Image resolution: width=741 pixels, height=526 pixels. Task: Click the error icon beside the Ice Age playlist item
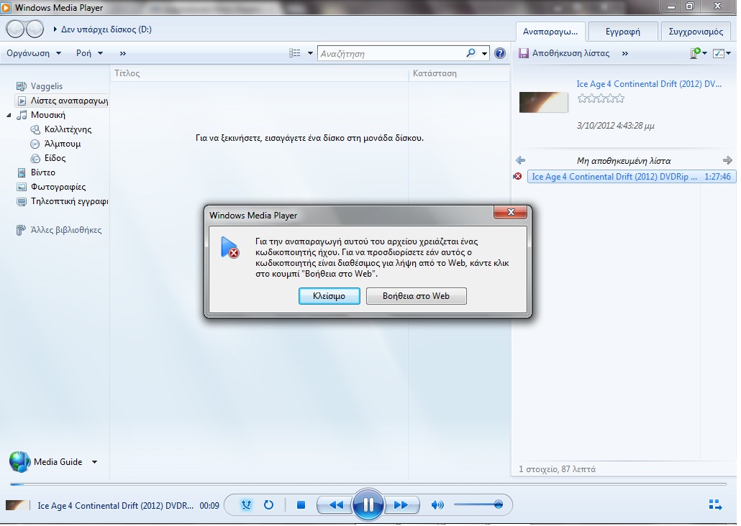coord(517,177)
